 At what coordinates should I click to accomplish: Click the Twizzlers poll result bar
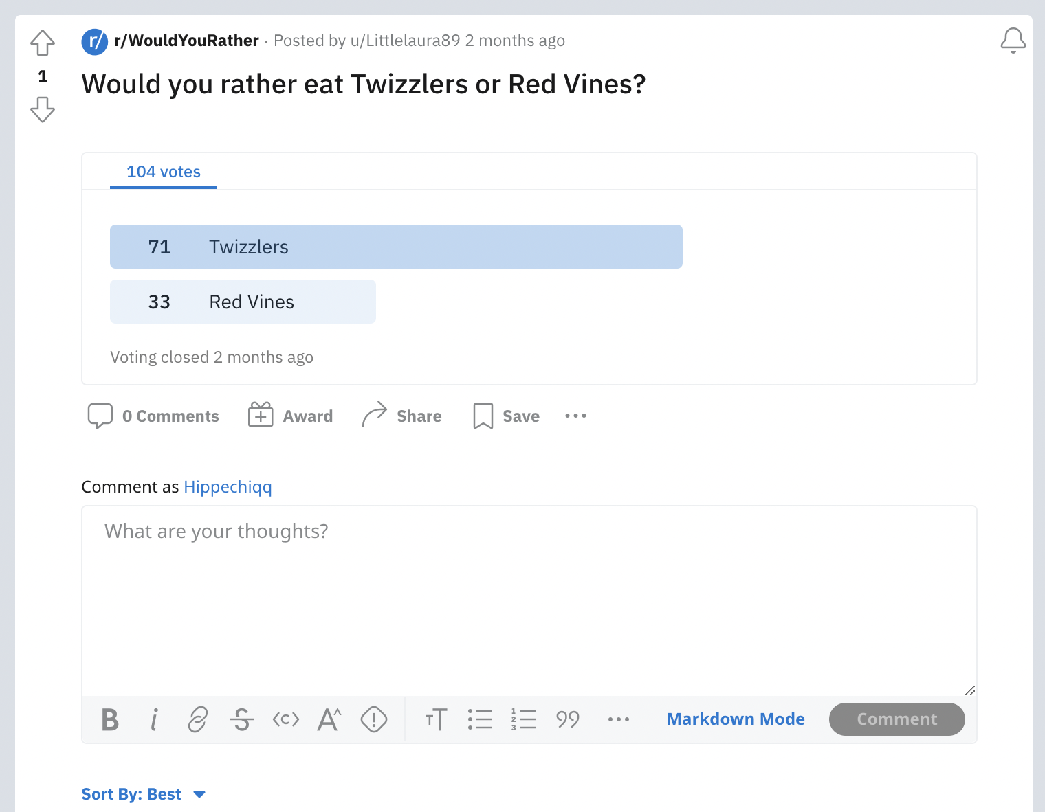click(396, 247)
